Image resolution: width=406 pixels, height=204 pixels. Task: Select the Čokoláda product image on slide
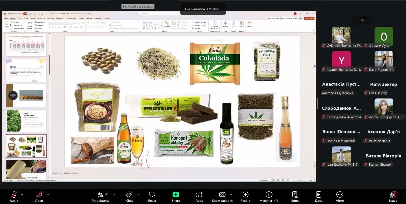215,63
